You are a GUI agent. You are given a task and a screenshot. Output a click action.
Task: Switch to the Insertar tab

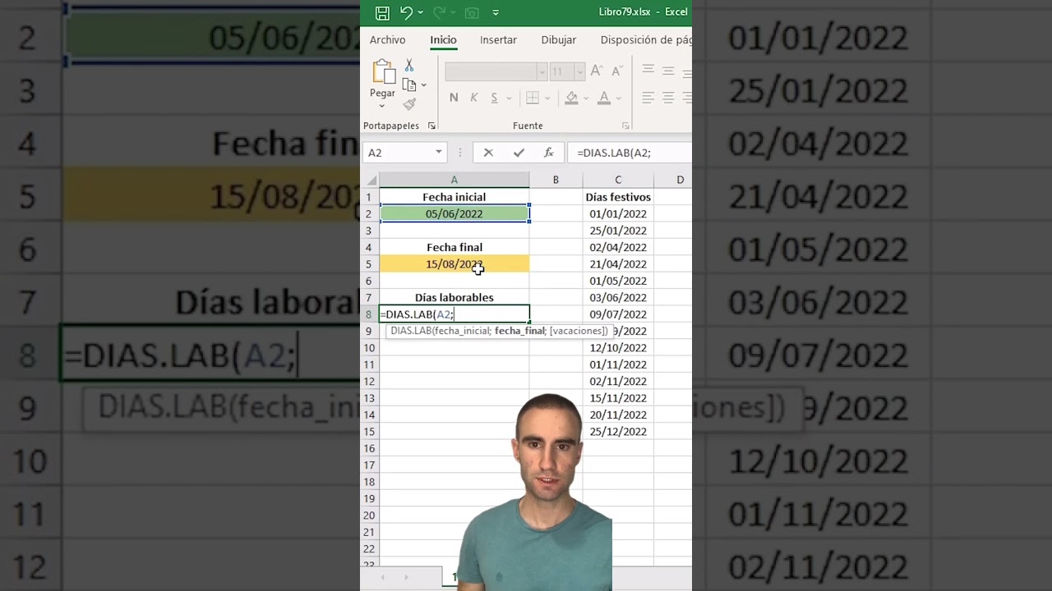498,39
